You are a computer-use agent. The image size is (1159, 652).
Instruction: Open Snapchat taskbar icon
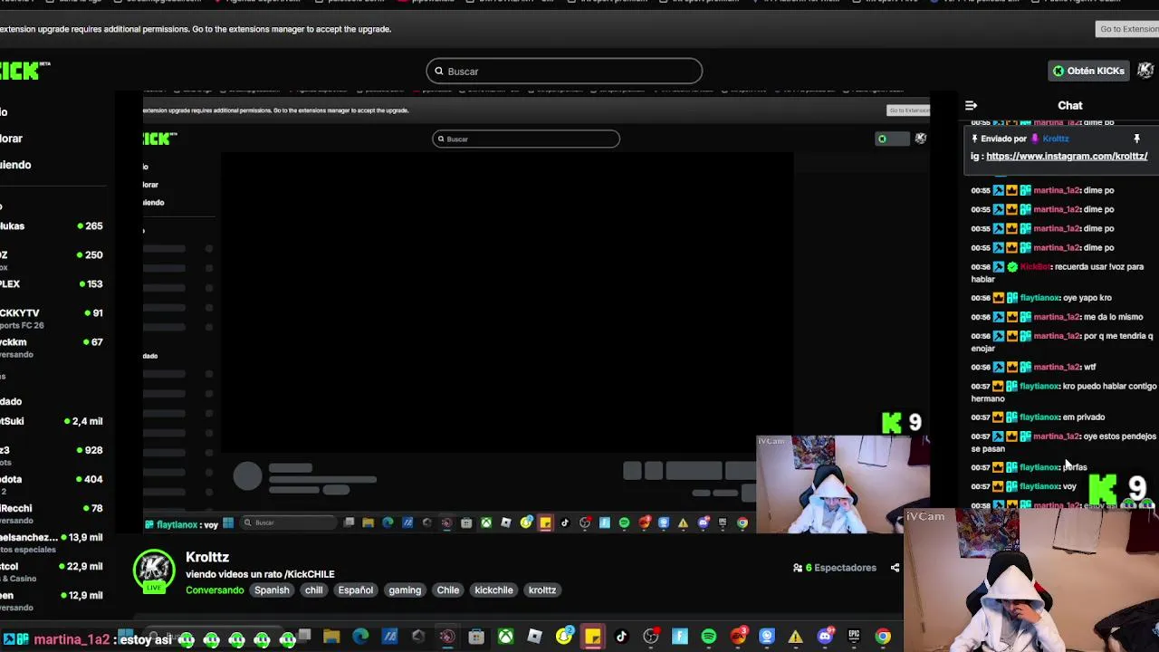coord(564,637)
